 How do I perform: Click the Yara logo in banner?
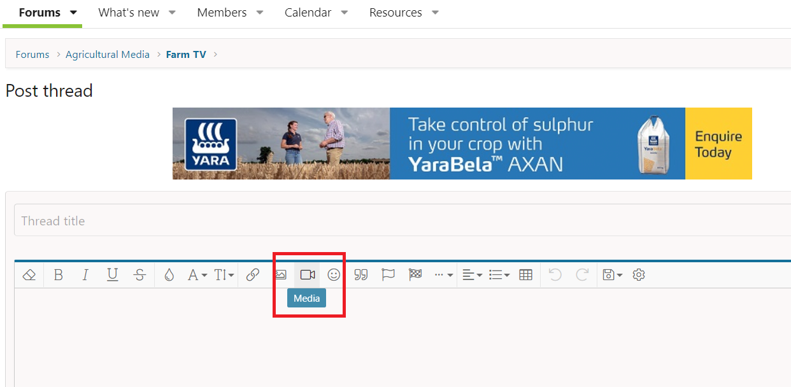pyautogui.click(x=211, y=145)
